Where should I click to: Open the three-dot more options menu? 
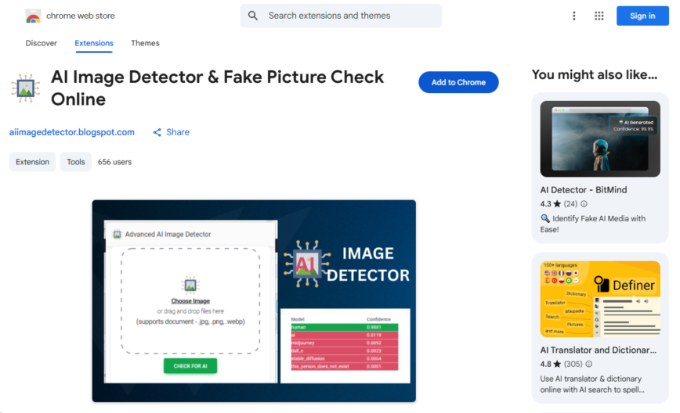click(x=573, y=16)
